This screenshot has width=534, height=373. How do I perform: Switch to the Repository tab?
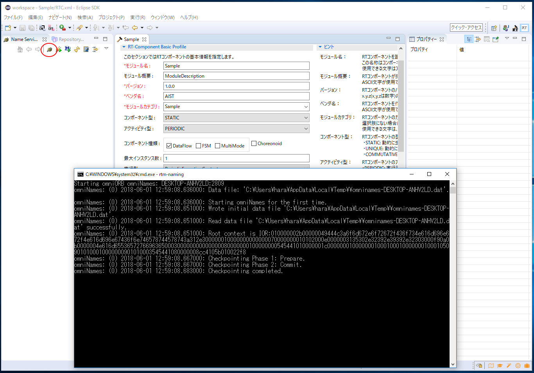(68, 39)
